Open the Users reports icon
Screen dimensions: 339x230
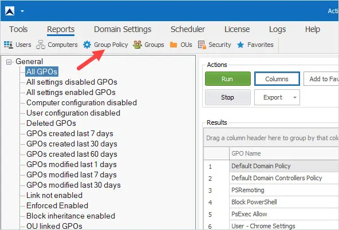click(x=9, y=45)
